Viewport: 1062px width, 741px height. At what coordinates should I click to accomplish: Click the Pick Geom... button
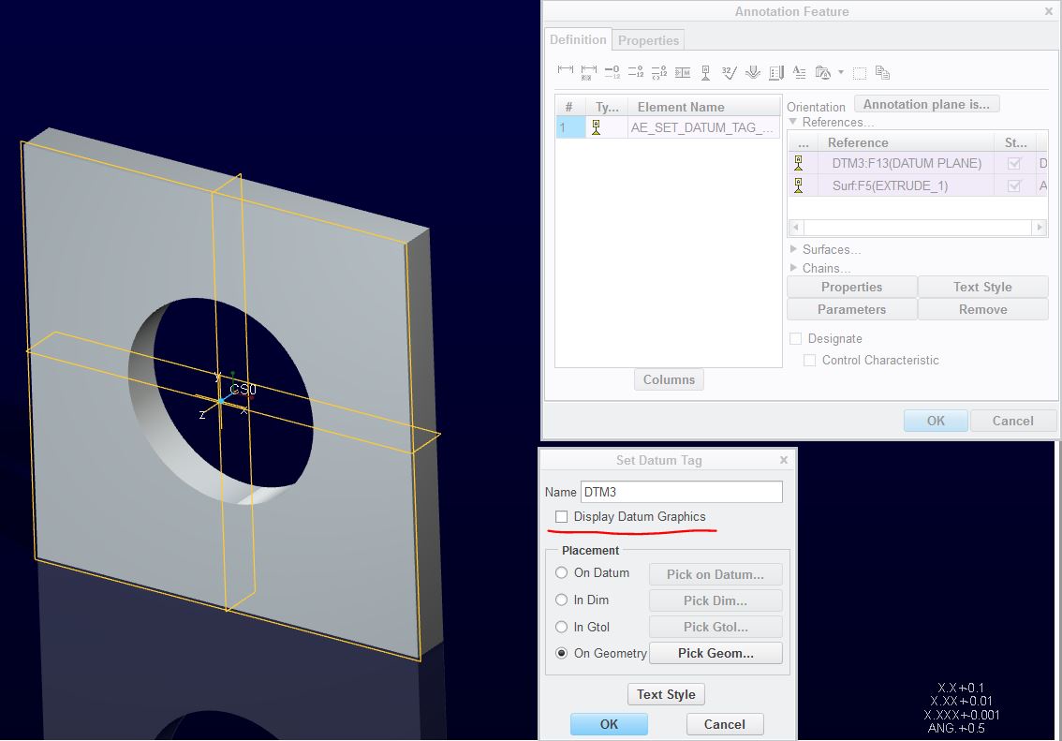click(x=715, y=654)
